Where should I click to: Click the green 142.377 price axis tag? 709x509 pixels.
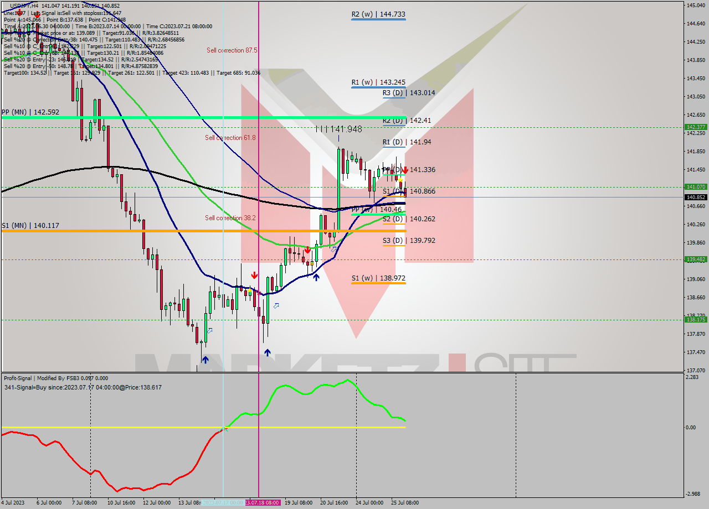[x=696, y=127]
